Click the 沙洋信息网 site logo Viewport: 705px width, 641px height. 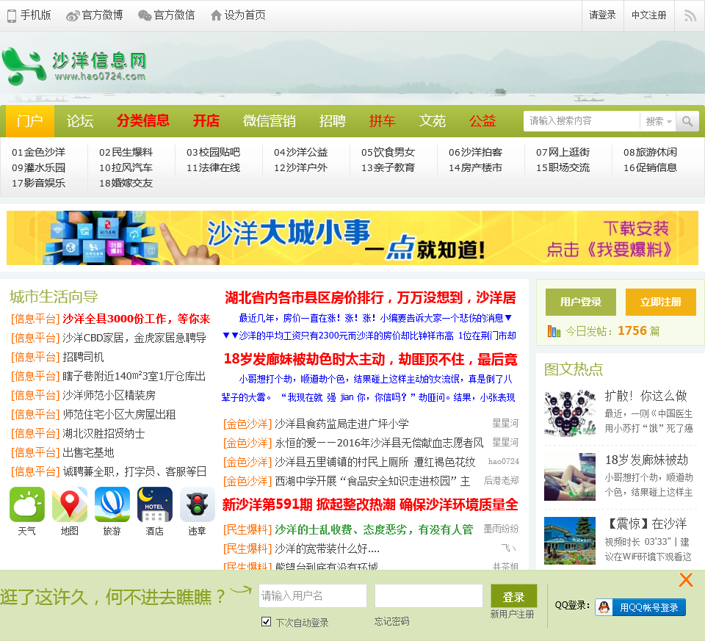coord(75,67)
